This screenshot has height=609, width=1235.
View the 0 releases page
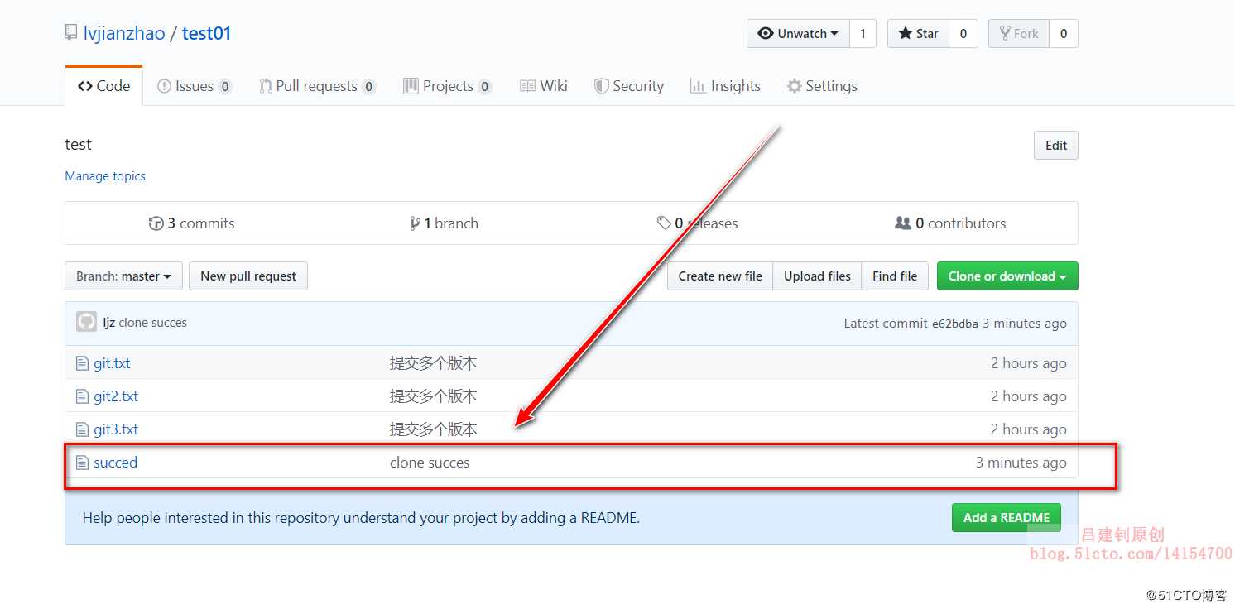698,223
